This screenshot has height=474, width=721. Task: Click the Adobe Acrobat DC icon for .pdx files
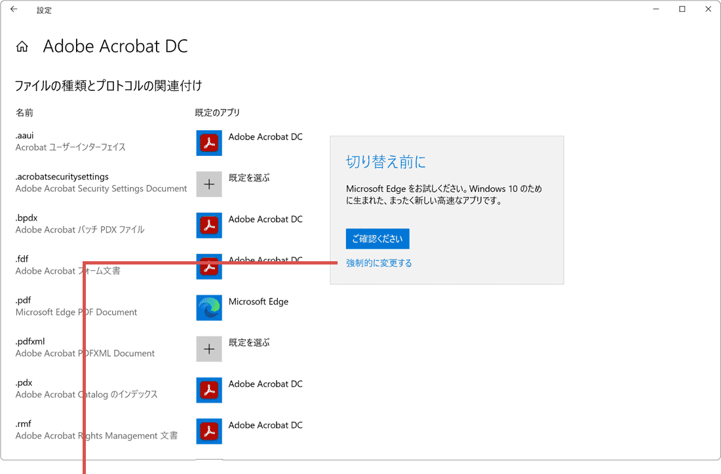208,390
